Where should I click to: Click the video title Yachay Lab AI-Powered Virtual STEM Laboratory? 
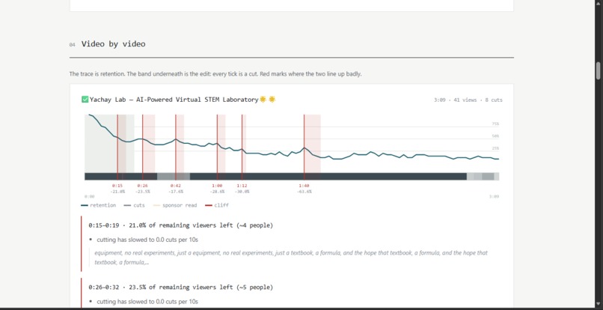174,100
